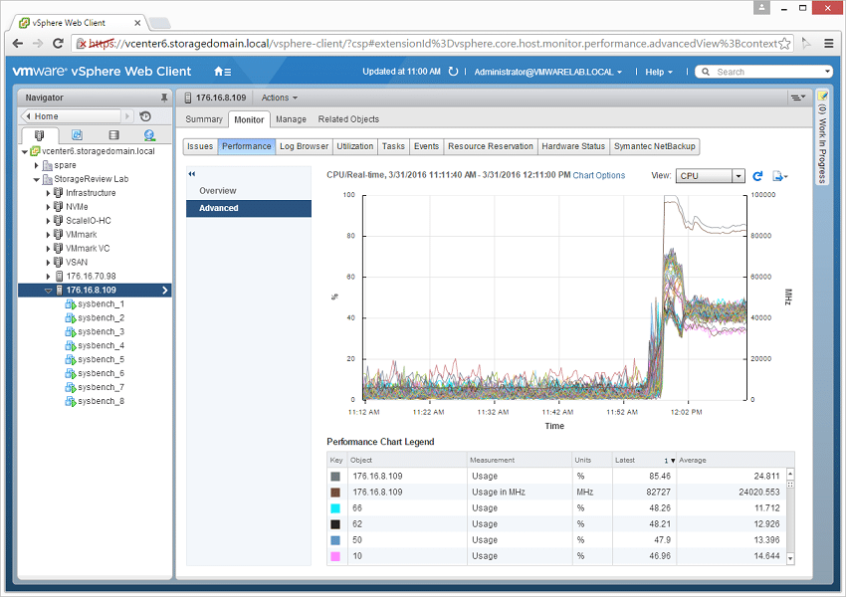Close the vSphere Web Client browser tab
This screenshot has height=597, width=846.
point(137,23)
